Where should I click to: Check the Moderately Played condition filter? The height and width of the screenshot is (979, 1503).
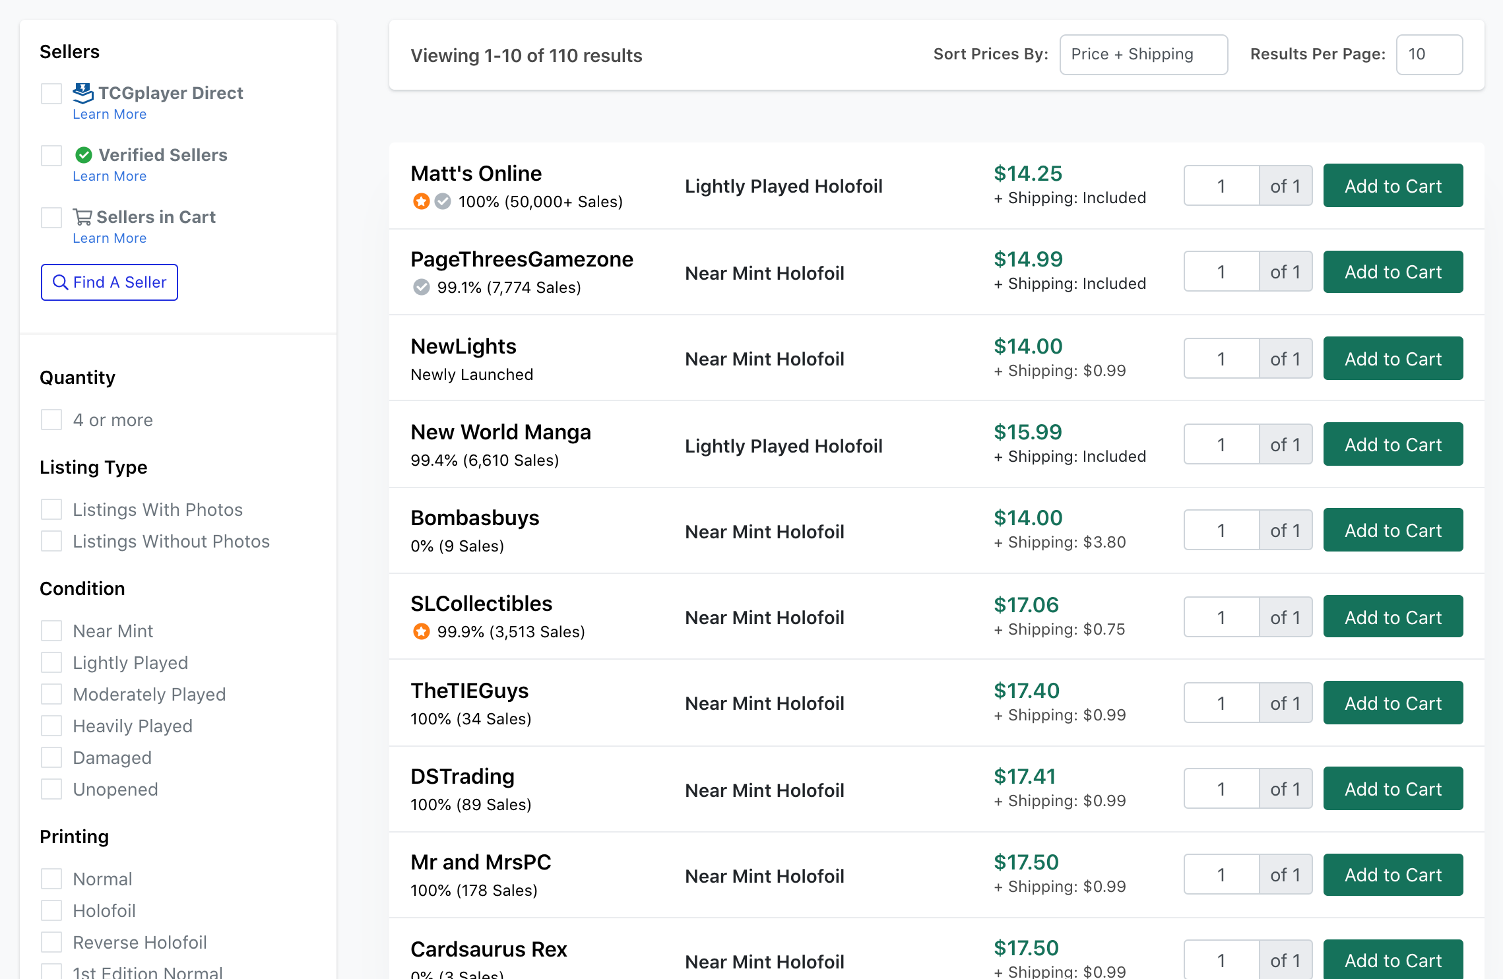tap(51, 694)
